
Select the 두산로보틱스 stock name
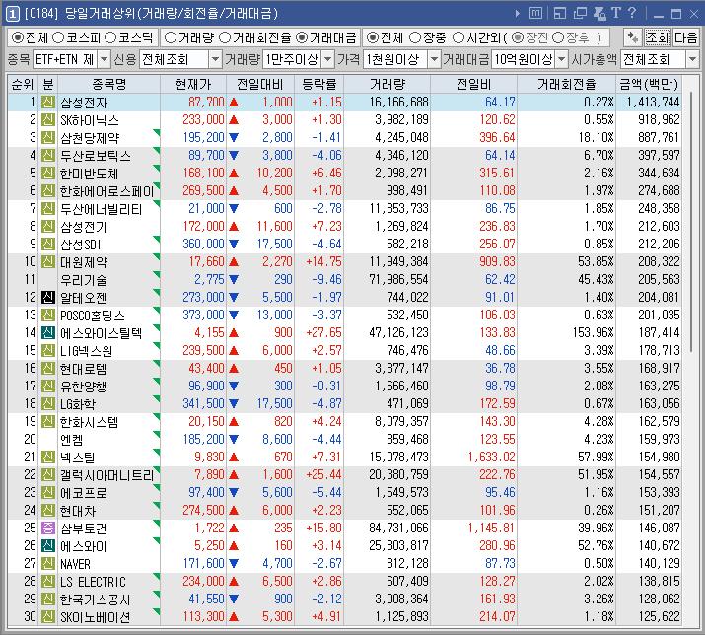pos(96,156)
